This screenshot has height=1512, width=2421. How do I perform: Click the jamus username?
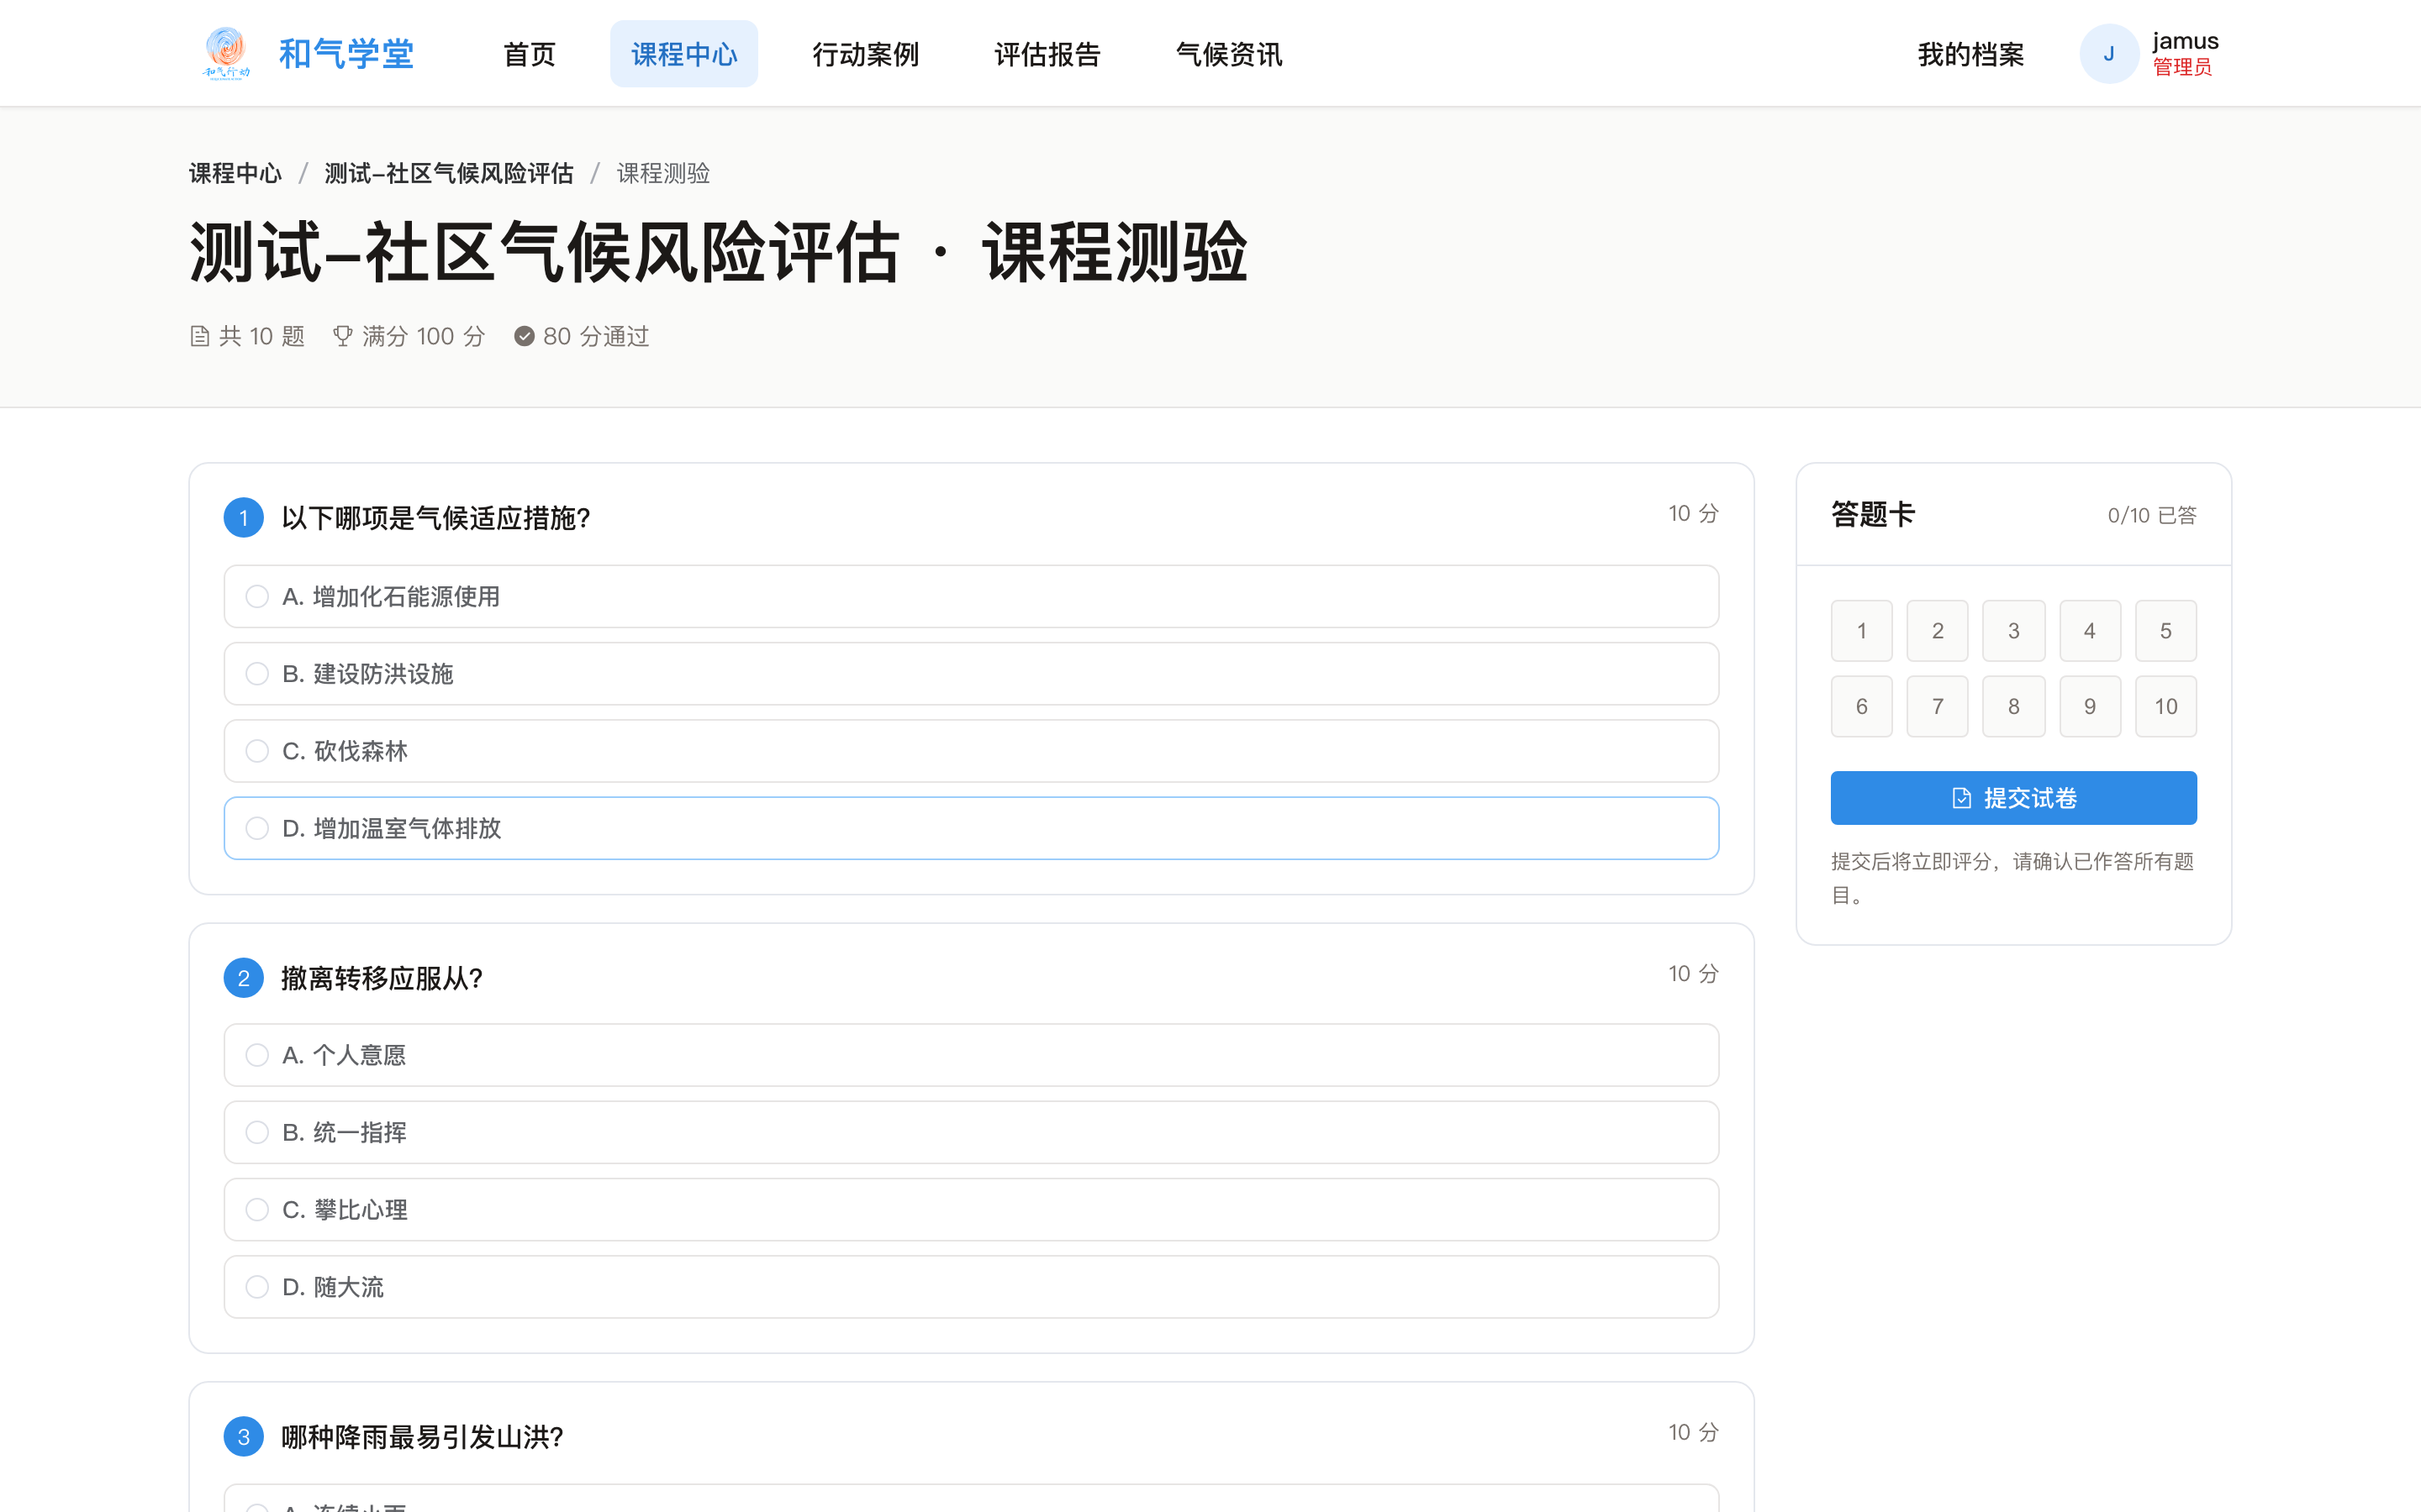(x=2185, y=41)
